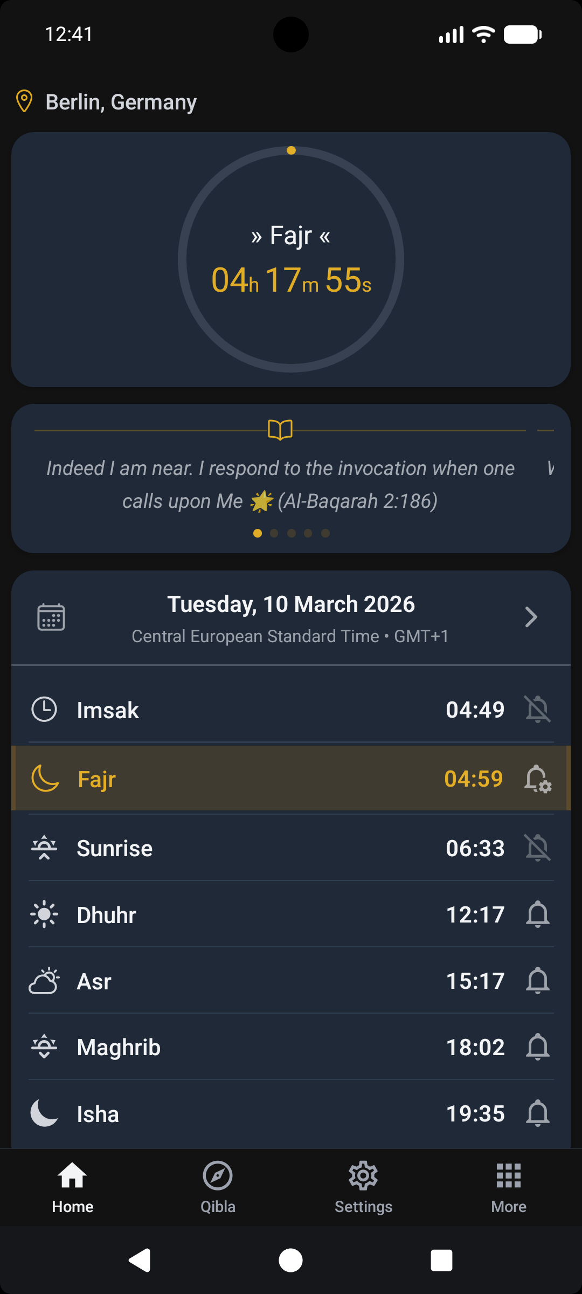Open Fajr notification settings bell
582x1294 pixels.
tap(537, 779)
